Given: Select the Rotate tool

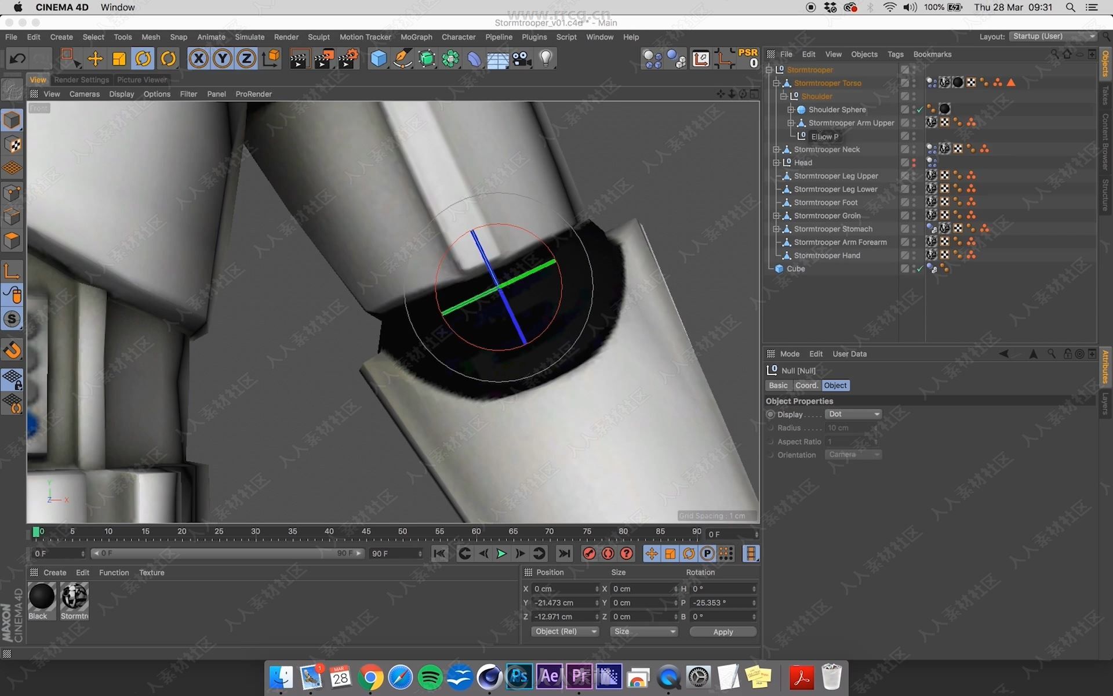Looking at the screenshot, I should pyautogui.click(x=143, y=59).
